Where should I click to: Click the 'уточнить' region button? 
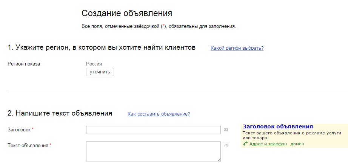point(100,72)
